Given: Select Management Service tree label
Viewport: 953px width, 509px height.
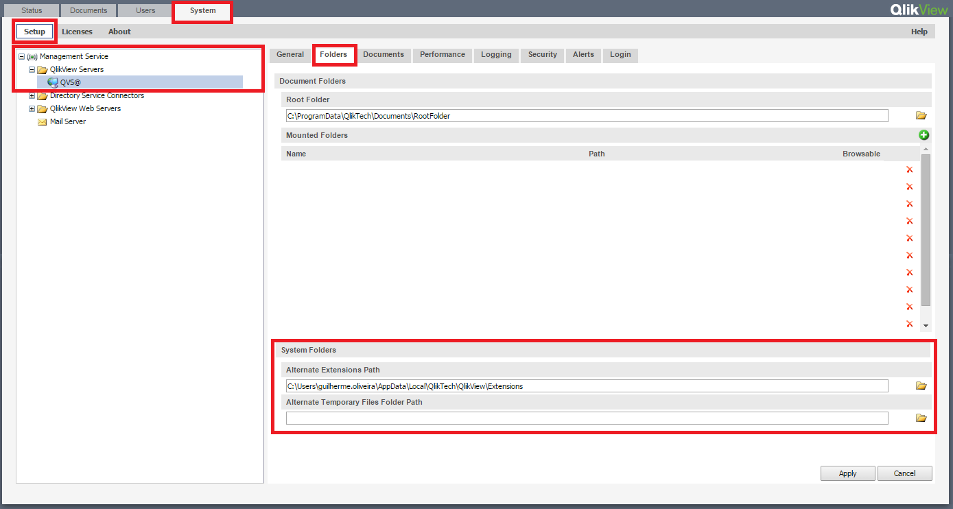Looking at the screenshot, I should [74, 57].
